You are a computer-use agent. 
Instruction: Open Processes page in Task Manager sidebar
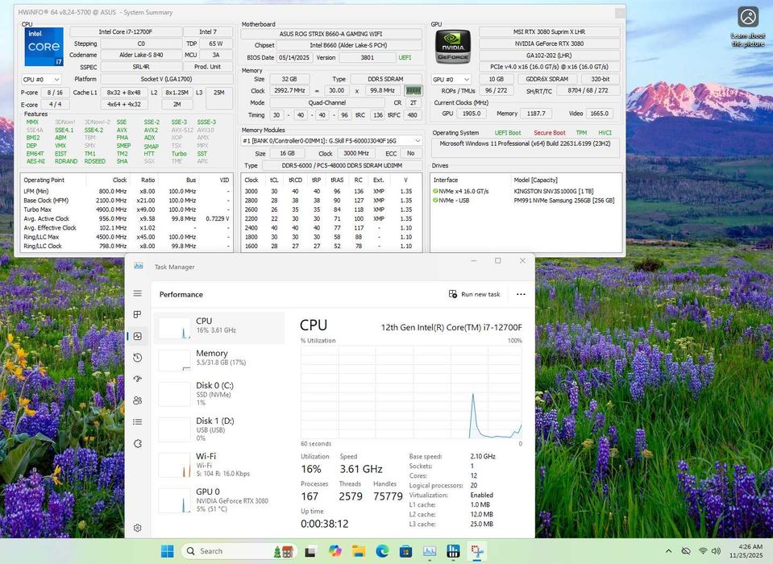[x=138, y=314]
